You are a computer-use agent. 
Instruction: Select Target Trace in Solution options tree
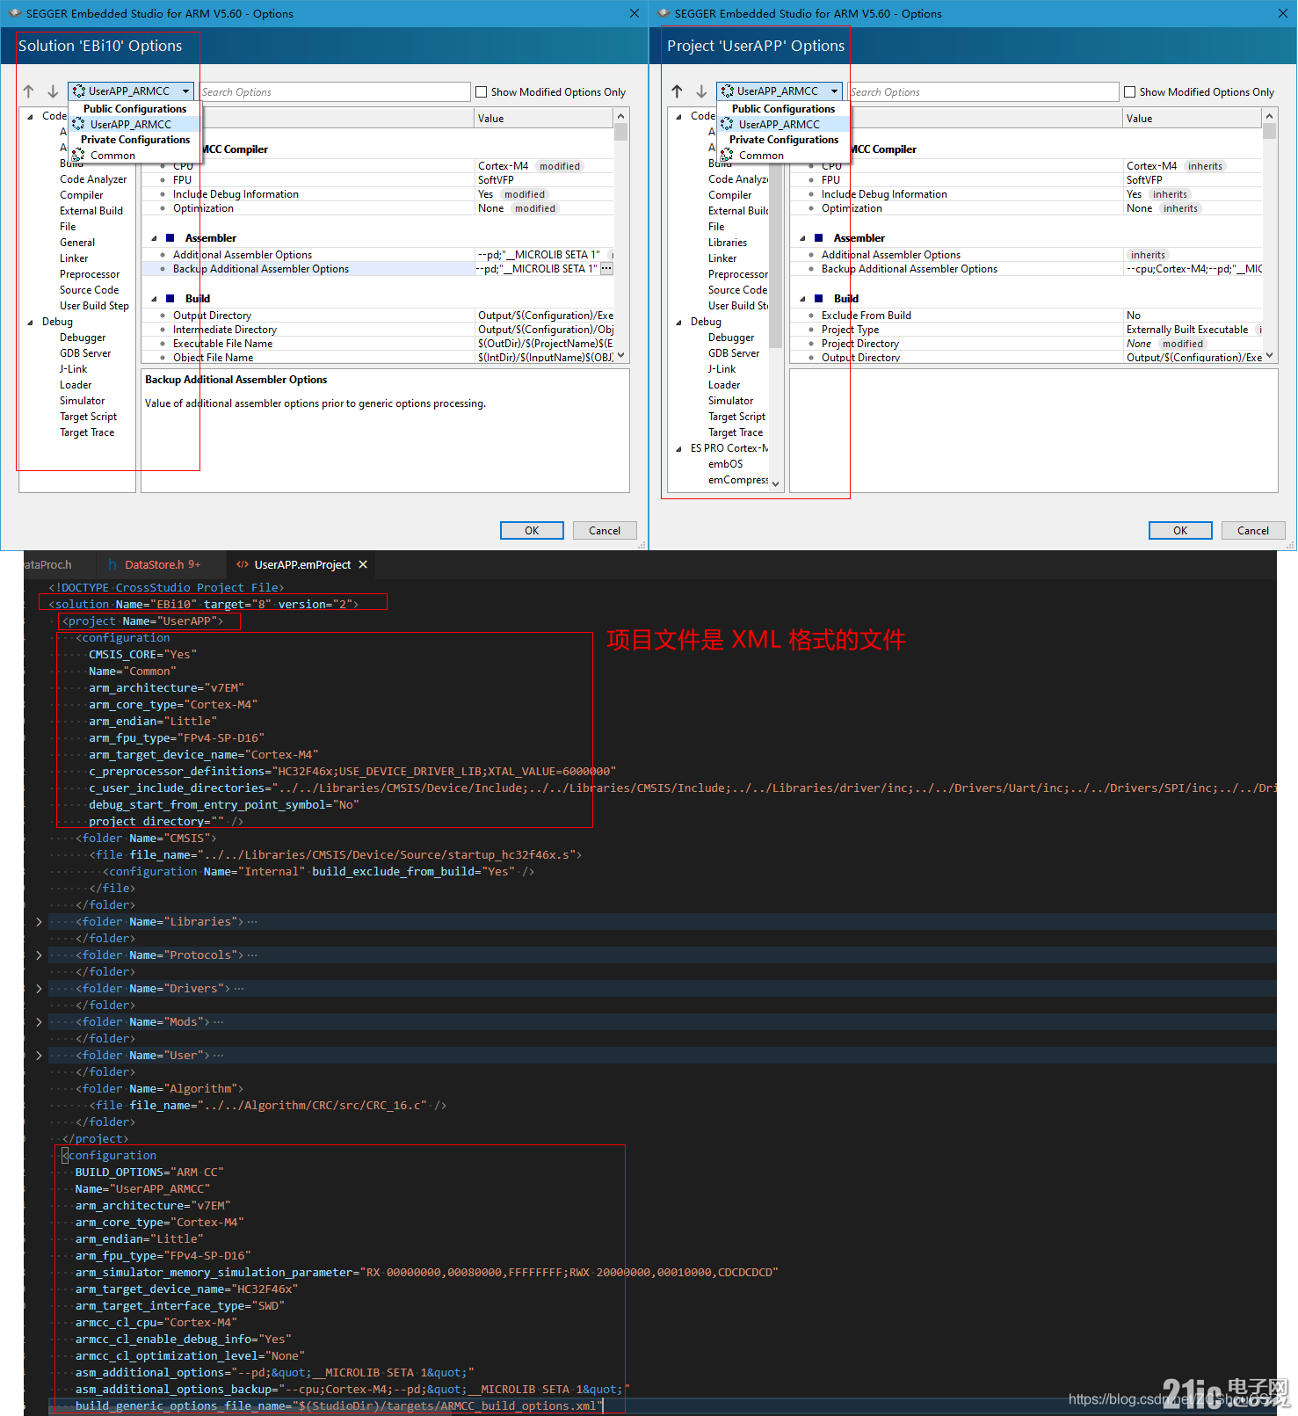click(87, 432)
